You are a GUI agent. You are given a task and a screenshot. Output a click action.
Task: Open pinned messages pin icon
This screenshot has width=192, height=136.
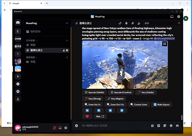(x=132, y=23)
